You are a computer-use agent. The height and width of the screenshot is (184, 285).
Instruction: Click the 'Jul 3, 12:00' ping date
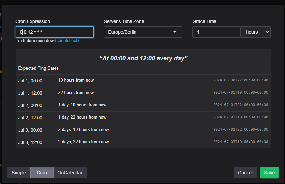(x=30, y=142)
